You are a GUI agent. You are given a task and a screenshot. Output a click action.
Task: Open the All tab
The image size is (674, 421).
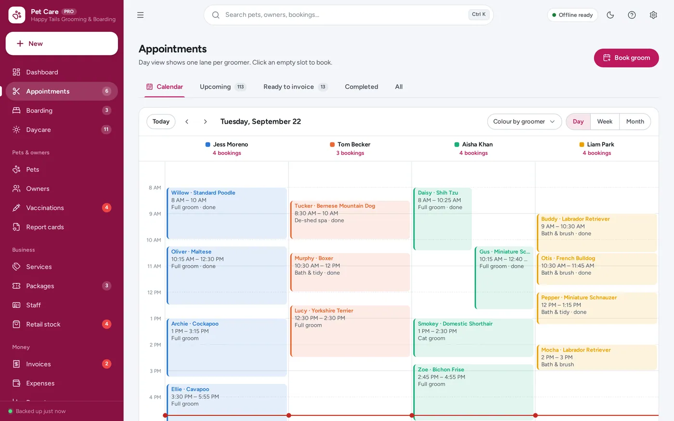click(x=399, y=87)
